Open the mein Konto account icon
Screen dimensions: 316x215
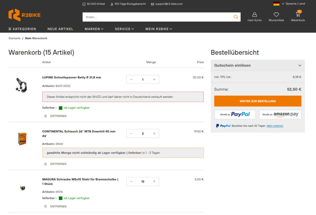point(255,15)
